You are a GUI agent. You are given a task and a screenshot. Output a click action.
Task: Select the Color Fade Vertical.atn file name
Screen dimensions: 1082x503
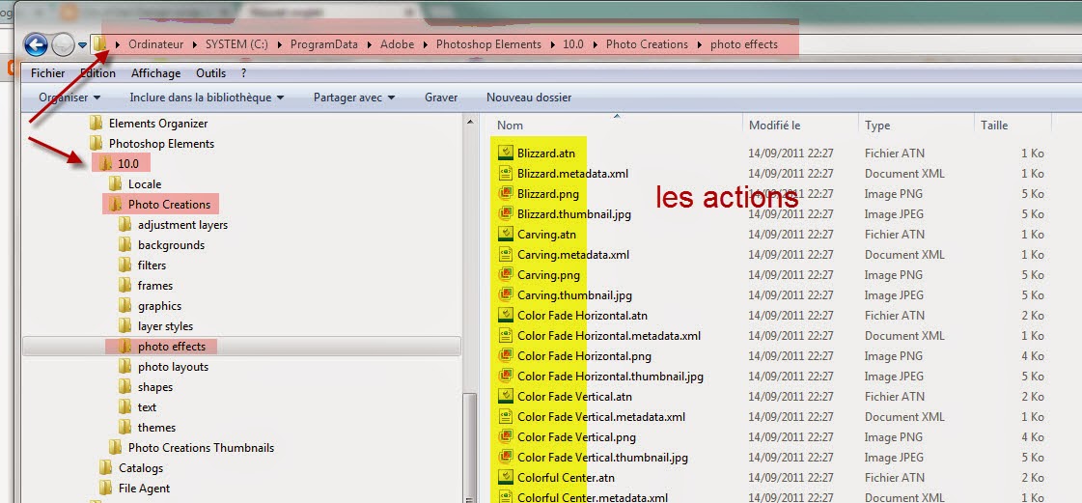pos(575,397)
